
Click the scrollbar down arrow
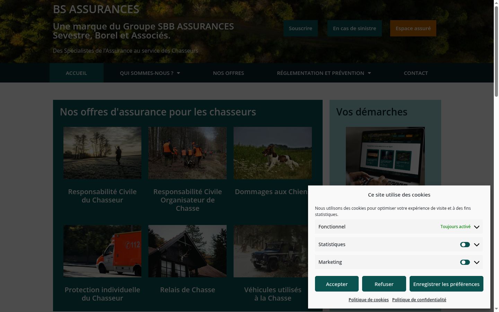(x=496, y=309)
